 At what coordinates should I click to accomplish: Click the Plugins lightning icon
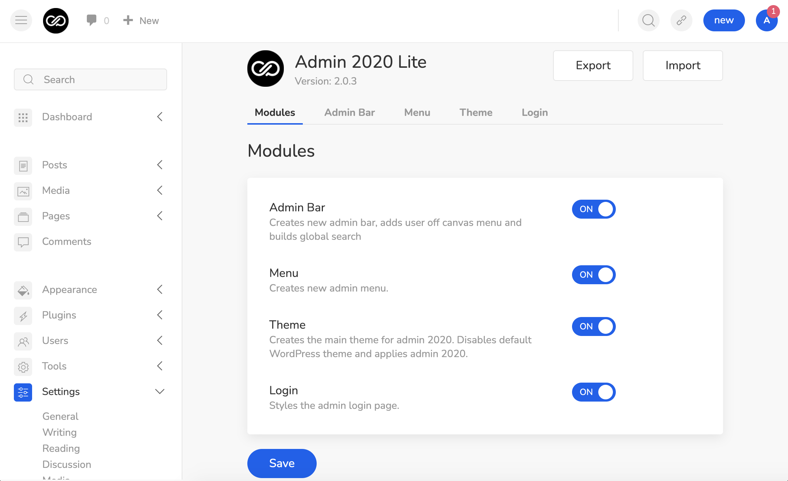23,316
